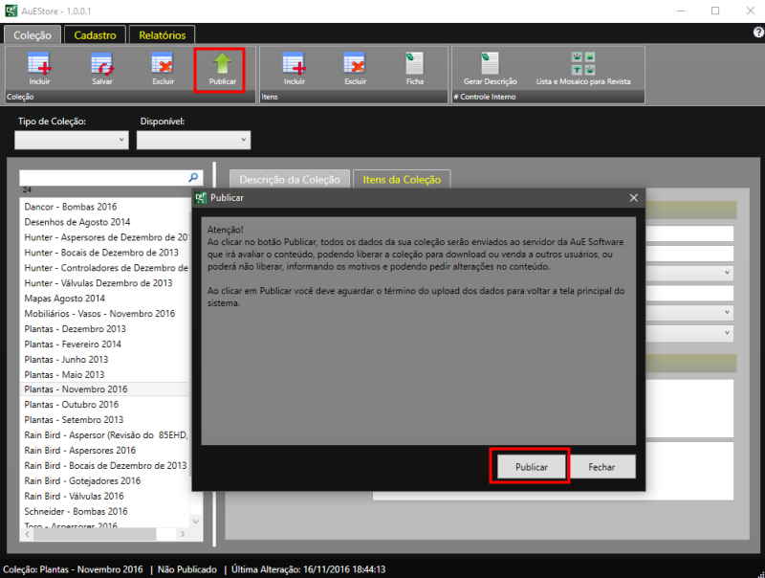Viewport: 765px width, 578px height.
Task: Click the Excluir icon in Coleção group
Action: [163, 65]
